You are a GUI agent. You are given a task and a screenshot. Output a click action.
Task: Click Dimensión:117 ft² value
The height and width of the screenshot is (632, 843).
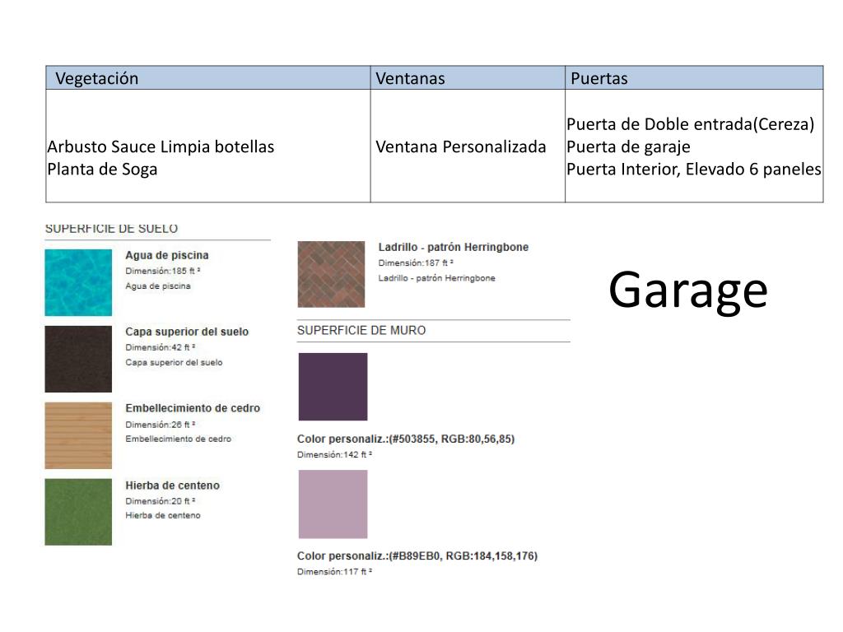pos(334,572)
